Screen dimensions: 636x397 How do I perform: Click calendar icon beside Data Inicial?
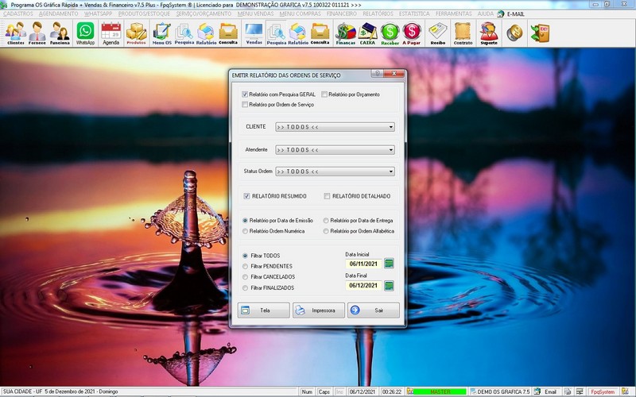tap(390, 264)
